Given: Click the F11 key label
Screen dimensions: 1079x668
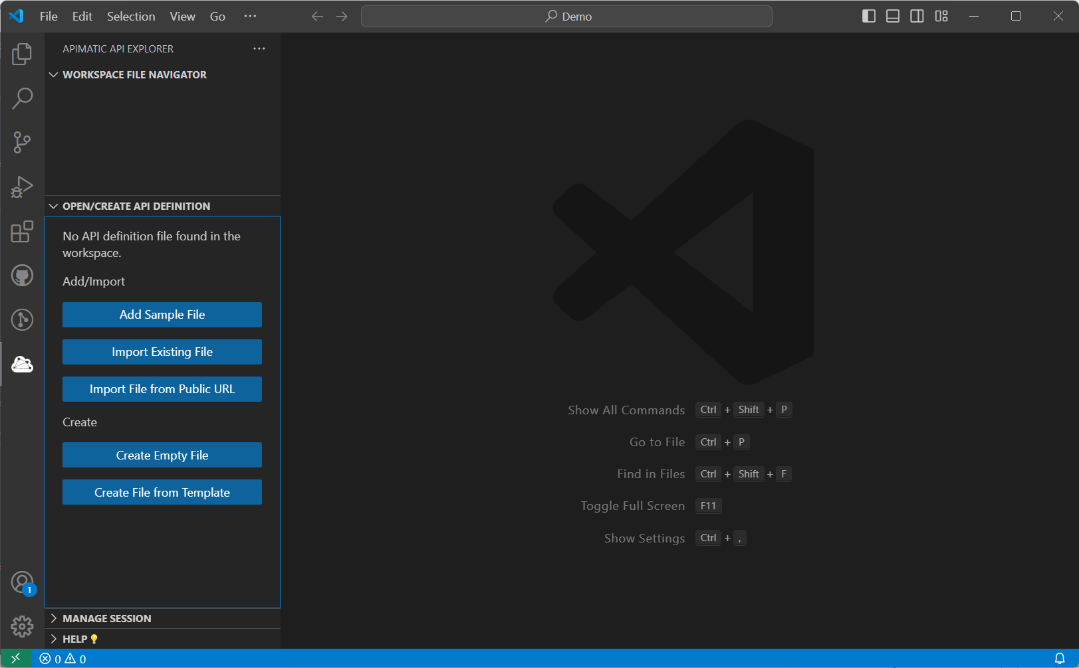Looking at the screenshot, I should (709, 506).
